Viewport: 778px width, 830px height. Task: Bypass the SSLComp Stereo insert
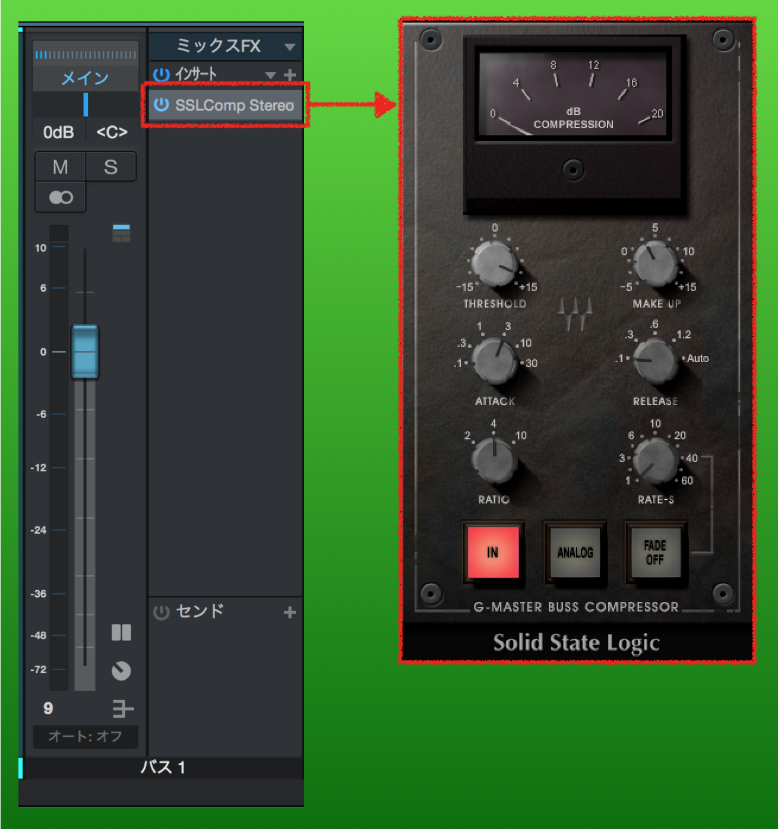[x=162, y=105]
